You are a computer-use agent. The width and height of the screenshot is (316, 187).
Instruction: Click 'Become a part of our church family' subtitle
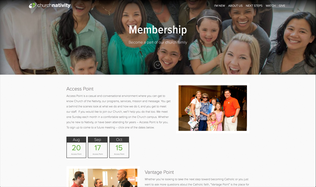point(158,42)
